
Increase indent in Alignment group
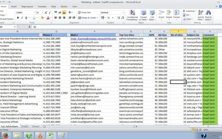tap(74, 18)
